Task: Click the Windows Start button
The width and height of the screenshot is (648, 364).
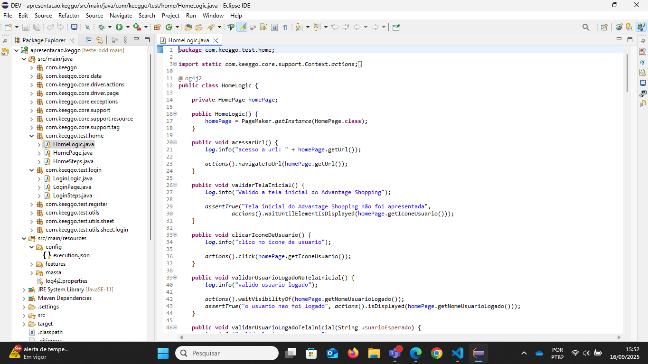Action: click(163, 353)
